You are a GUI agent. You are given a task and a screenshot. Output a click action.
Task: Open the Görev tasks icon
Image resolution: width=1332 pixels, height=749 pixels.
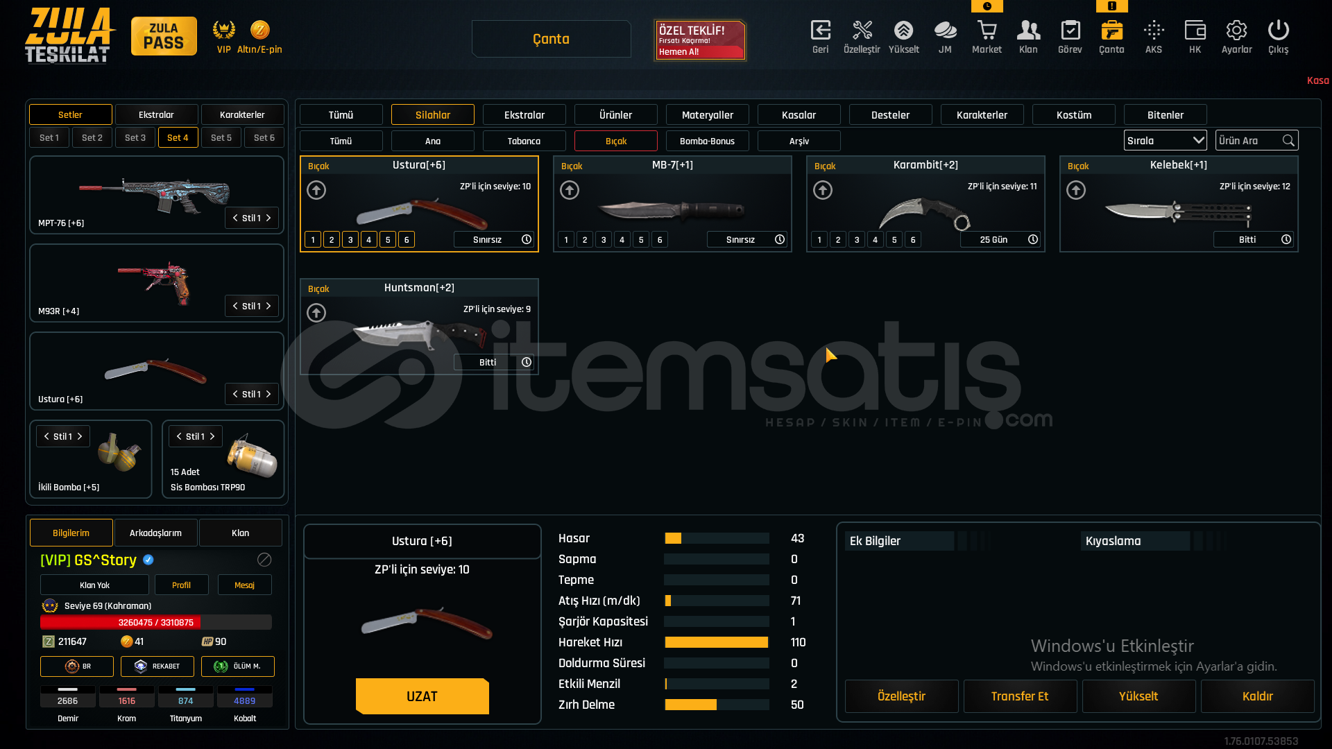[1070, 31]
